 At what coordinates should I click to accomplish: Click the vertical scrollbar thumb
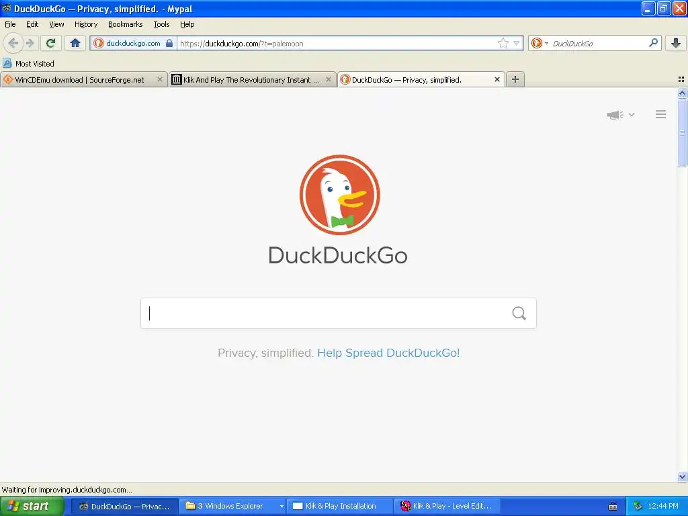coord(682,132)
